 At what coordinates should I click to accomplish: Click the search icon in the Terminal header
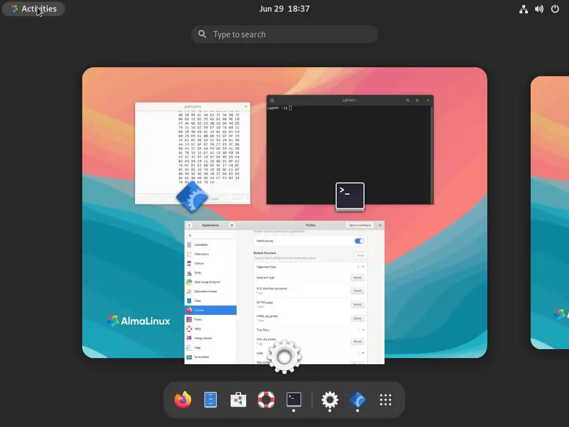coord(407,100)
